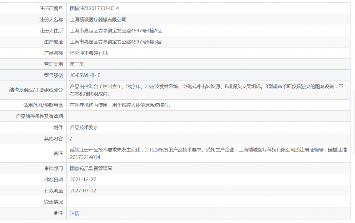Click the 审批部门 label
The width and height of the screenshot is (355, 223).
[54, 168]
